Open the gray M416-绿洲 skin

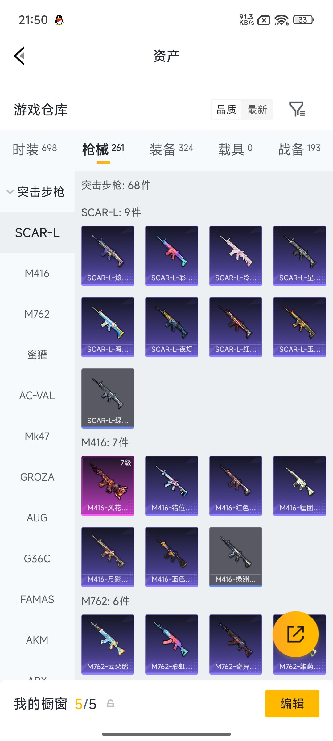coord(236,557)
